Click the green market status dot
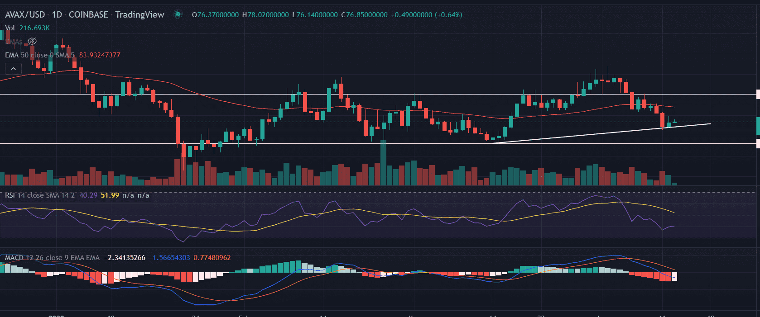The image size is (760, 317). click(178, 14)
